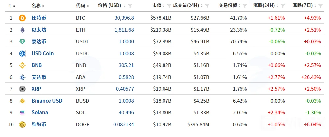This screenshot has height=137, width=329.
Task: Sort by 交易份额 column arrows
Action: pyautogui.click(x=240, y=6)
